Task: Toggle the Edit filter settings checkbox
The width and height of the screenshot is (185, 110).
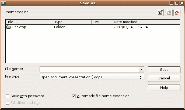Action: pos(8,103)
